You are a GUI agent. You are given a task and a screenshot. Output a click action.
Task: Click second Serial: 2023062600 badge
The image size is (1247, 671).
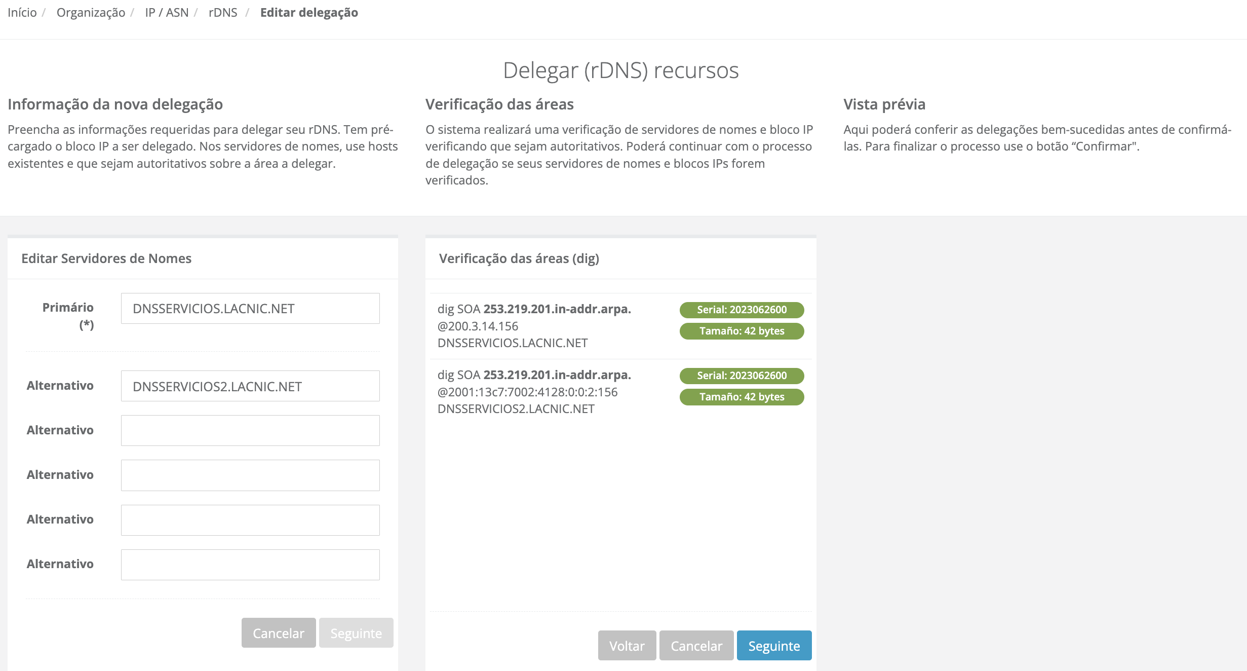click(x=742, y=376)
